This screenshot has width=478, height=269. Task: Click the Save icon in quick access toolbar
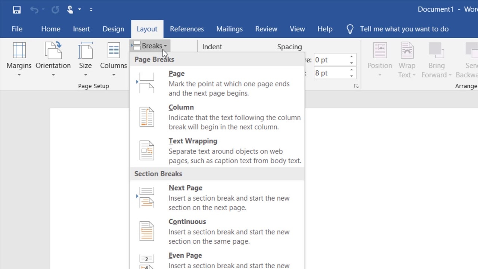[17, 10]
